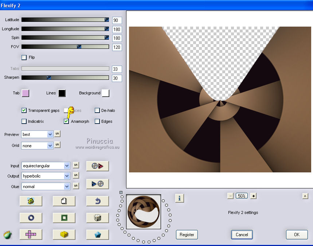This screenshot has width=313, height=246.
Task: Click the yellow brick icon button
Action: coord(64,234)
